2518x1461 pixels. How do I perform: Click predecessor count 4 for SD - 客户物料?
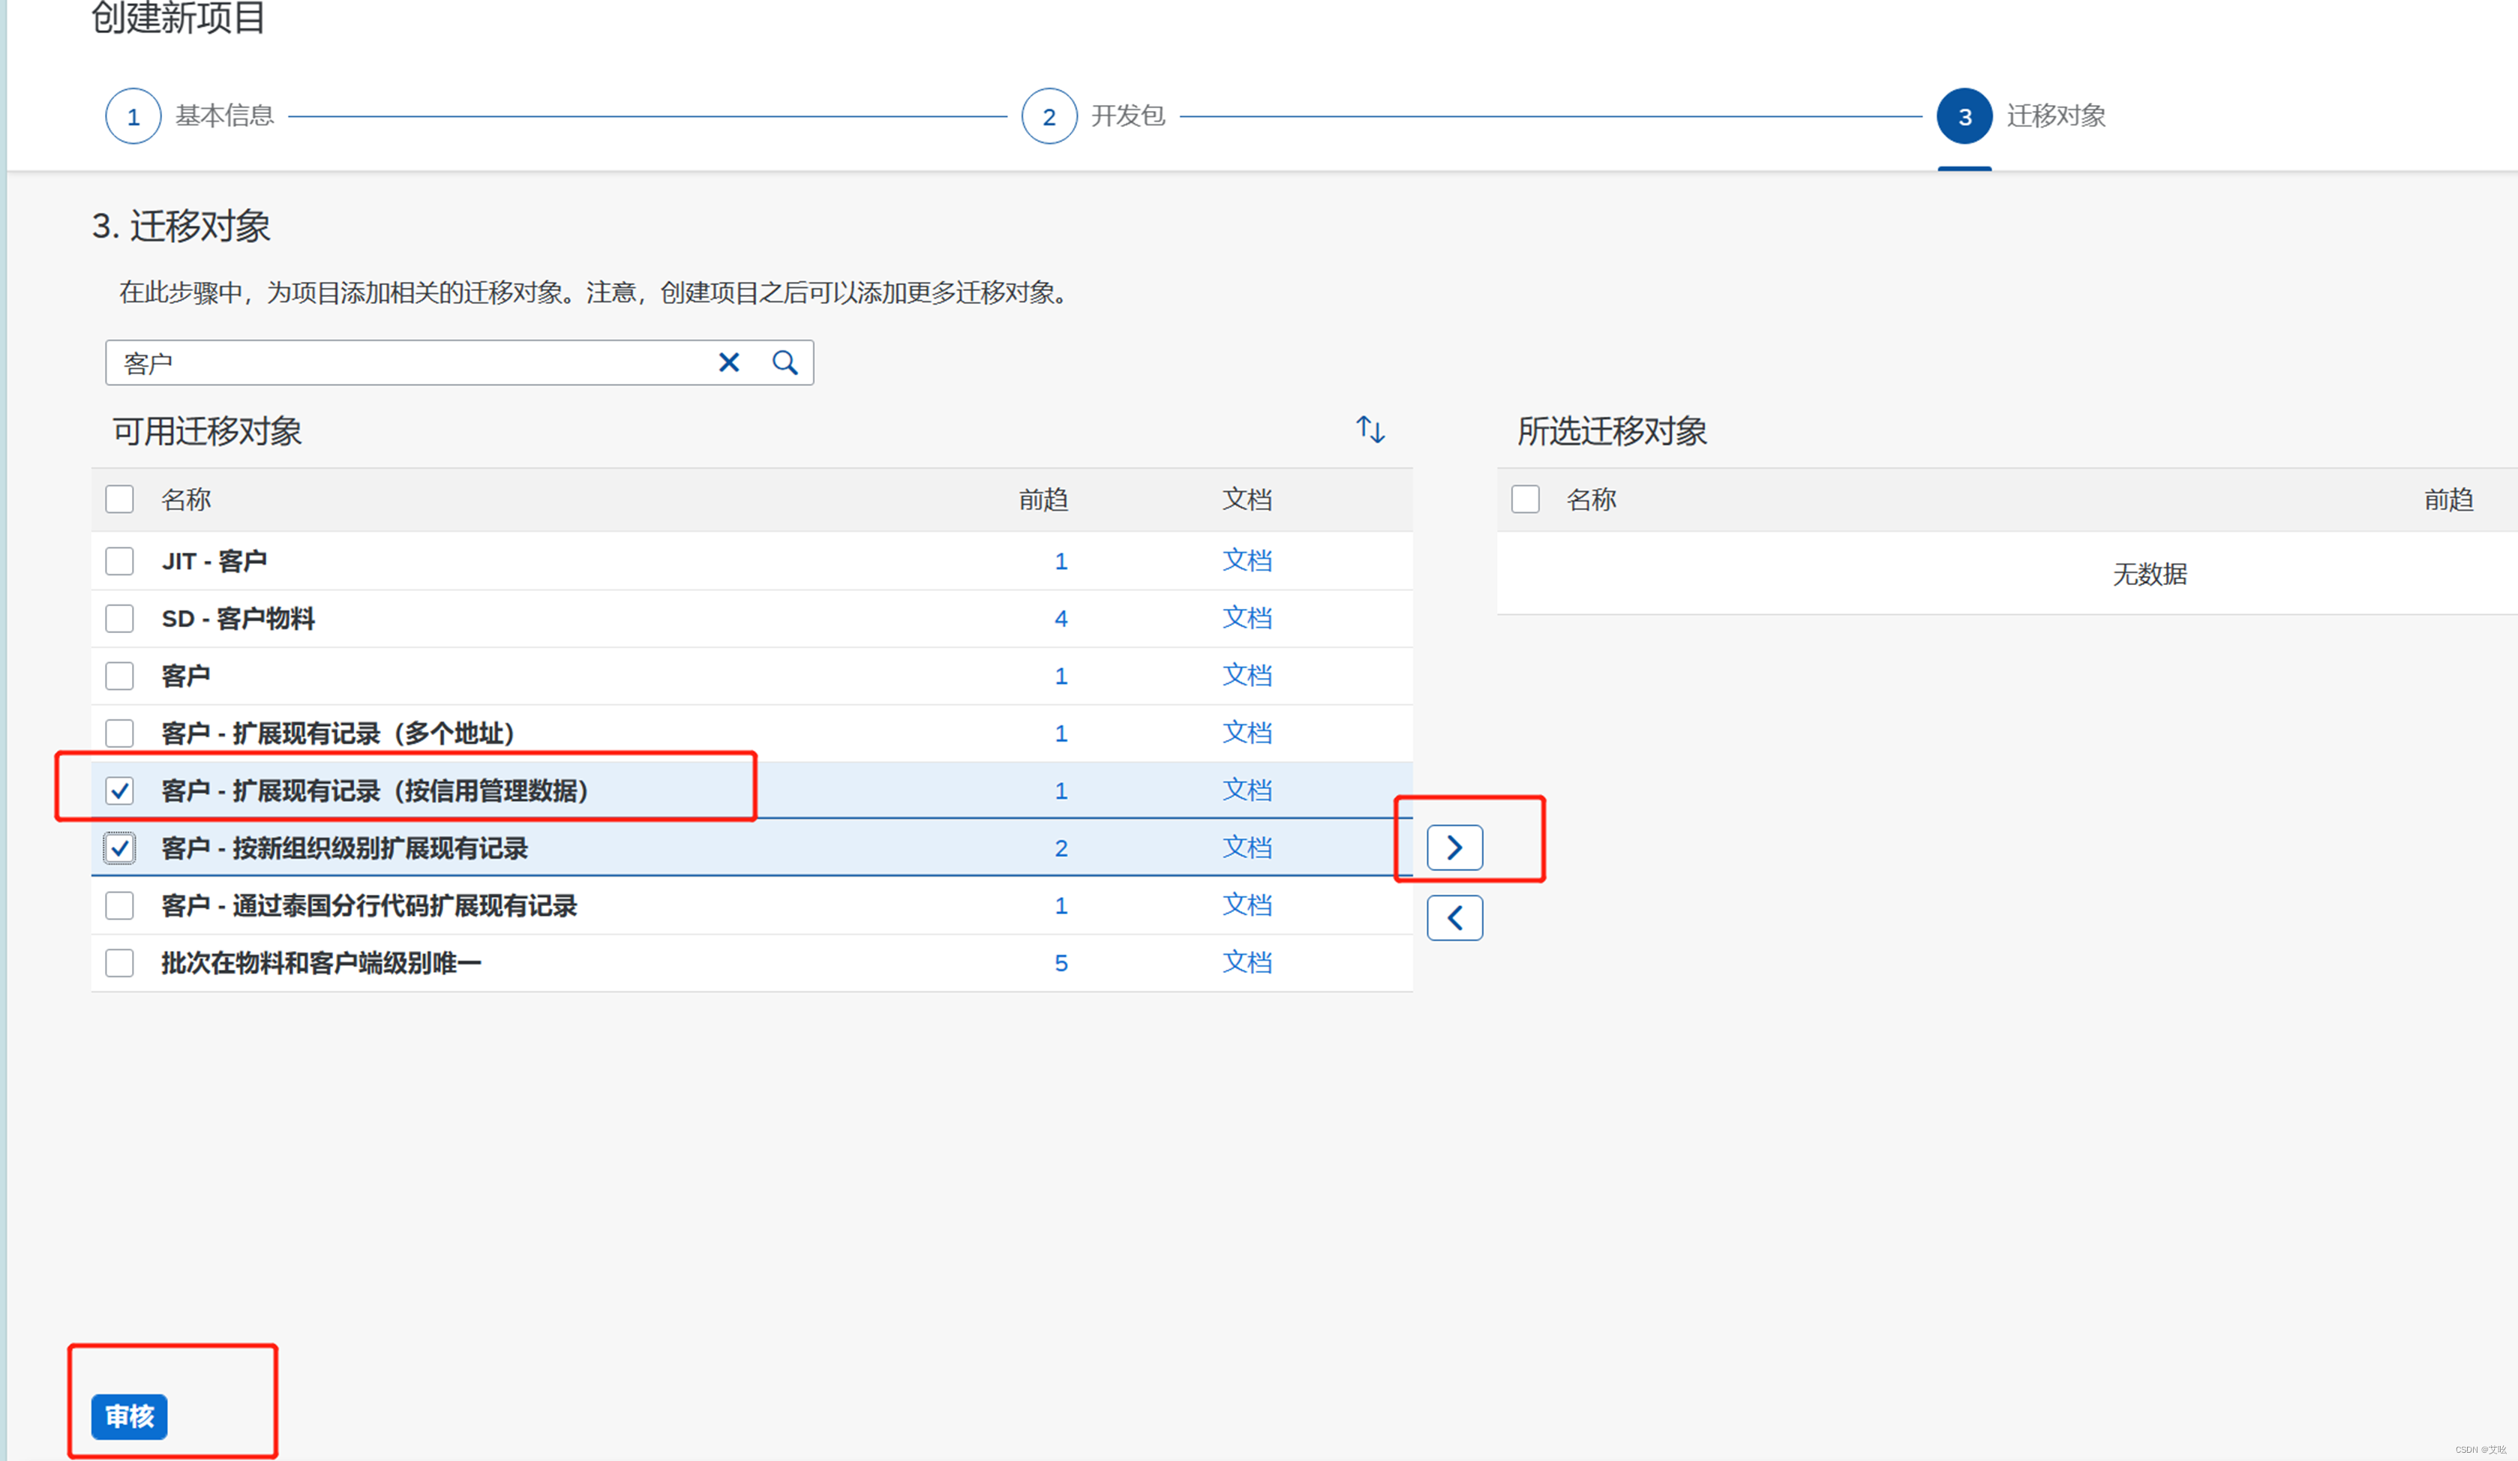point(1061,619)
